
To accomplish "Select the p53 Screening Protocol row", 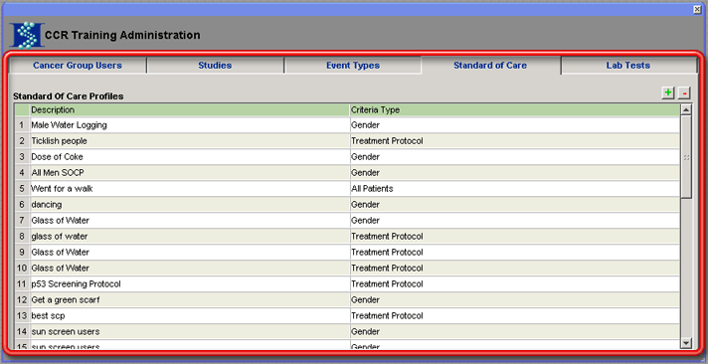I will [347, 284].
